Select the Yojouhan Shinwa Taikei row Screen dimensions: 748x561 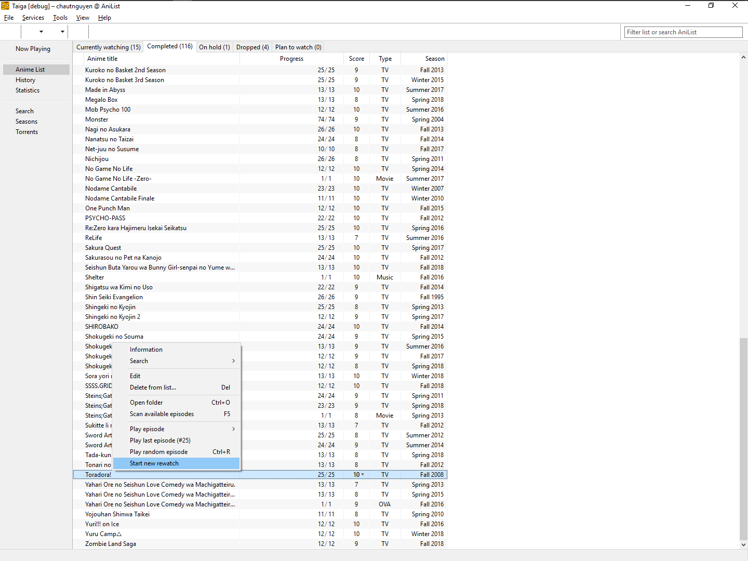[260, 514]
